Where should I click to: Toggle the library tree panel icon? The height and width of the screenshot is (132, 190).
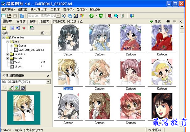click(x=21, y=16)
